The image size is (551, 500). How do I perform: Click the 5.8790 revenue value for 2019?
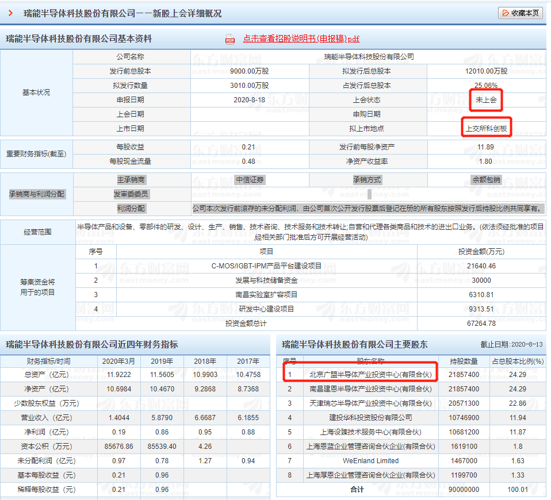point(162,418)
